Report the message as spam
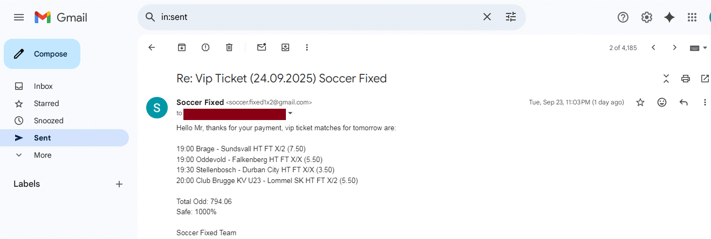711x239 pixels. click(206, 47)
